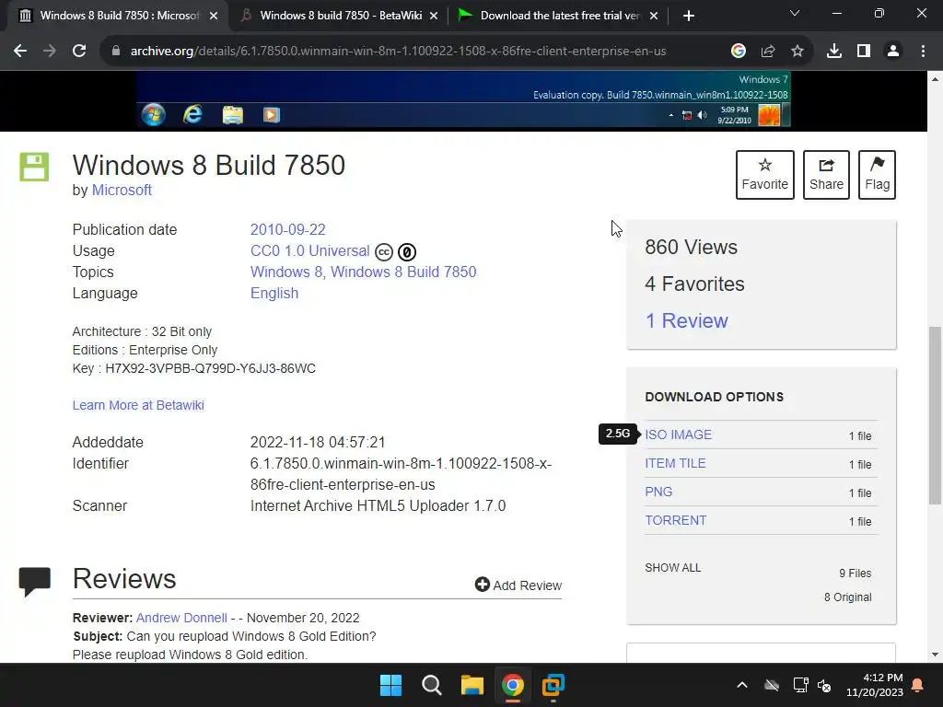
Task: Open the notification bell icon
Action: click(x=918, y=685)
